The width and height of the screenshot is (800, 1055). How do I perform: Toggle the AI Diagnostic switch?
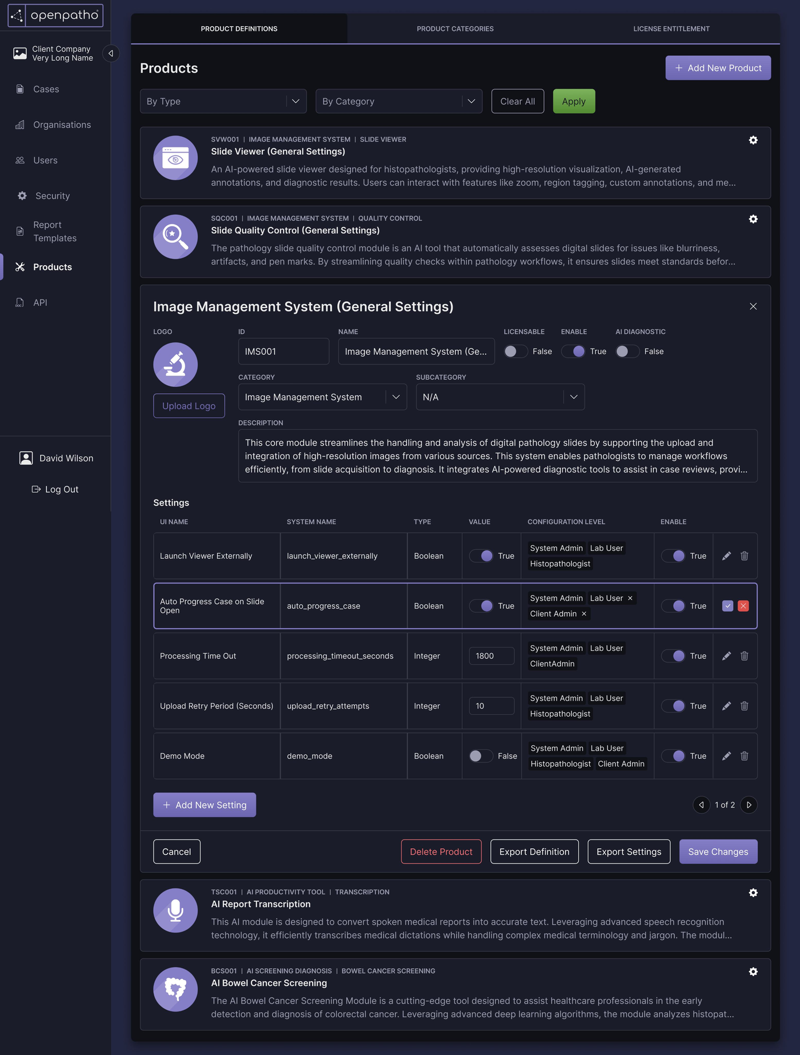click(x=627, y=351)
